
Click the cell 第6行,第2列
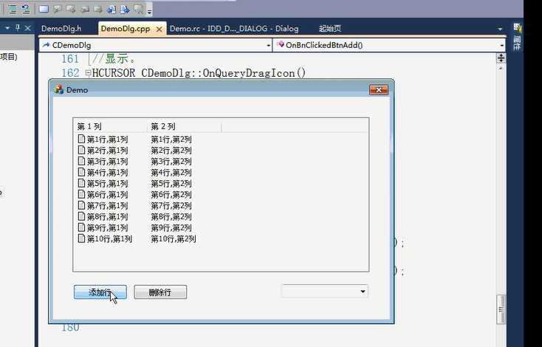tap(171, 195)
